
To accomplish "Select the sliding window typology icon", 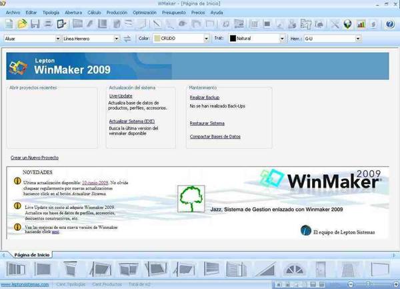I will click(16, 269).
